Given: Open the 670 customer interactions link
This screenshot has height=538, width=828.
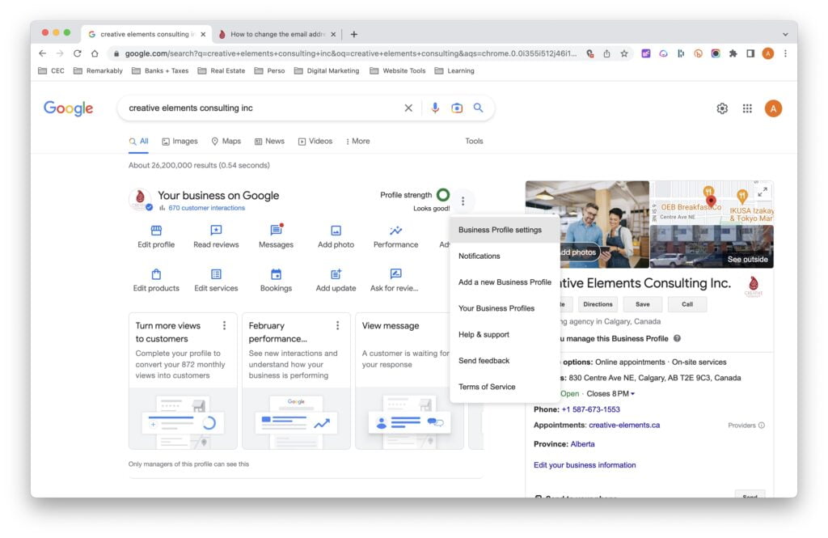Looking at the screenshot, I should click(206, 208).
